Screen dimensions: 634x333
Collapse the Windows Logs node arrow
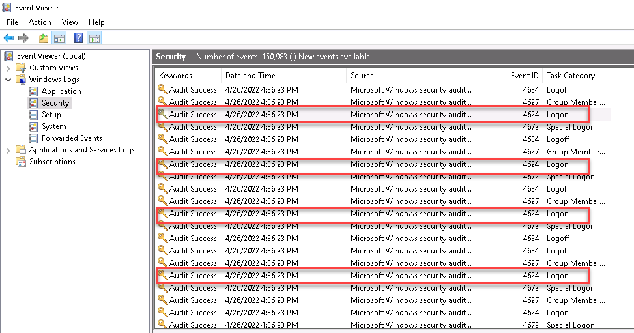(x=8, y=80)
